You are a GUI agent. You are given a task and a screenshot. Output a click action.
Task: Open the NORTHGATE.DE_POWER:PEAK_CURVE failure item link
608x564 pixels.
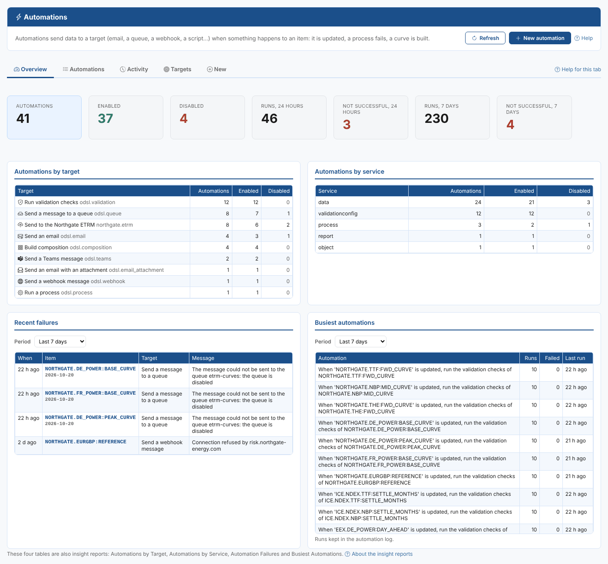tap(90, 418)
